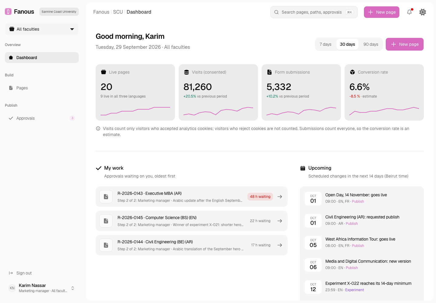Click the Conversion rate cube icon
The width and height of the screenshot is (436, 303).
coord(352,72)
